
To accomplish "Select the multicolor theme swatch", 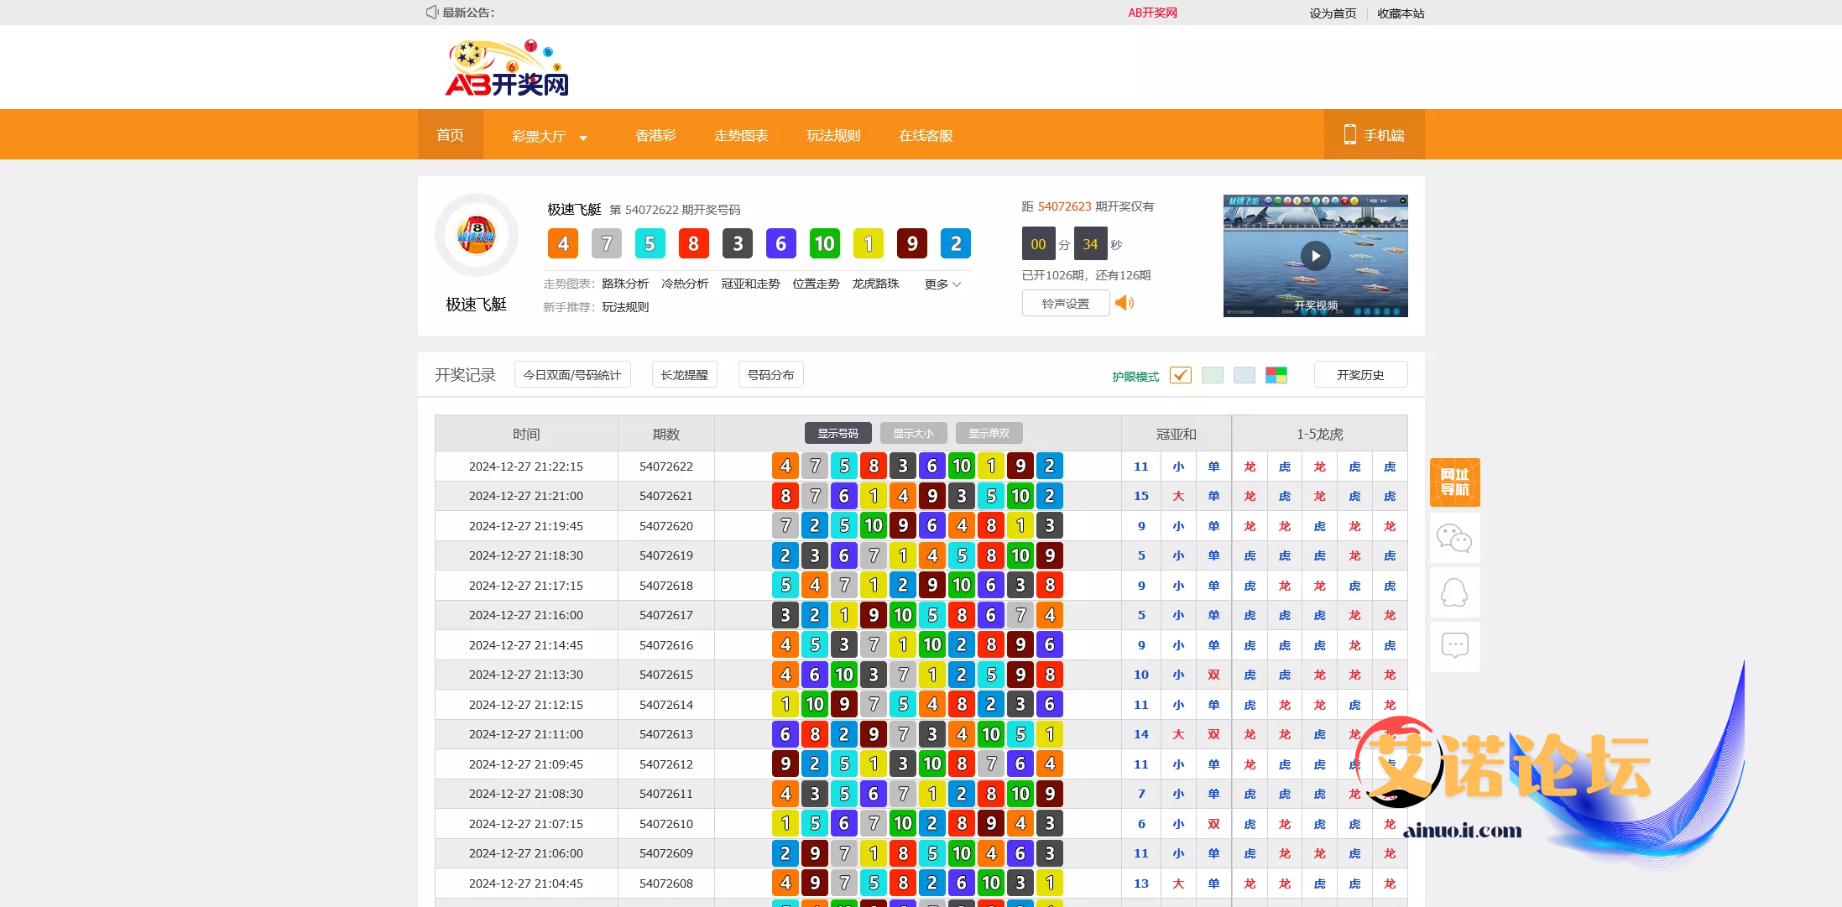I will [1276, 375].
